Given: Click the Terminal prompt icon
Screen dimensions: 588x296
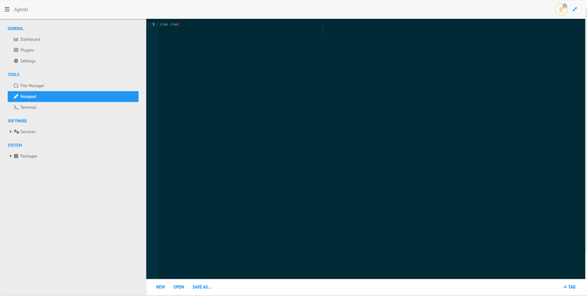Looking at the screenshot, I should (16, 107).
